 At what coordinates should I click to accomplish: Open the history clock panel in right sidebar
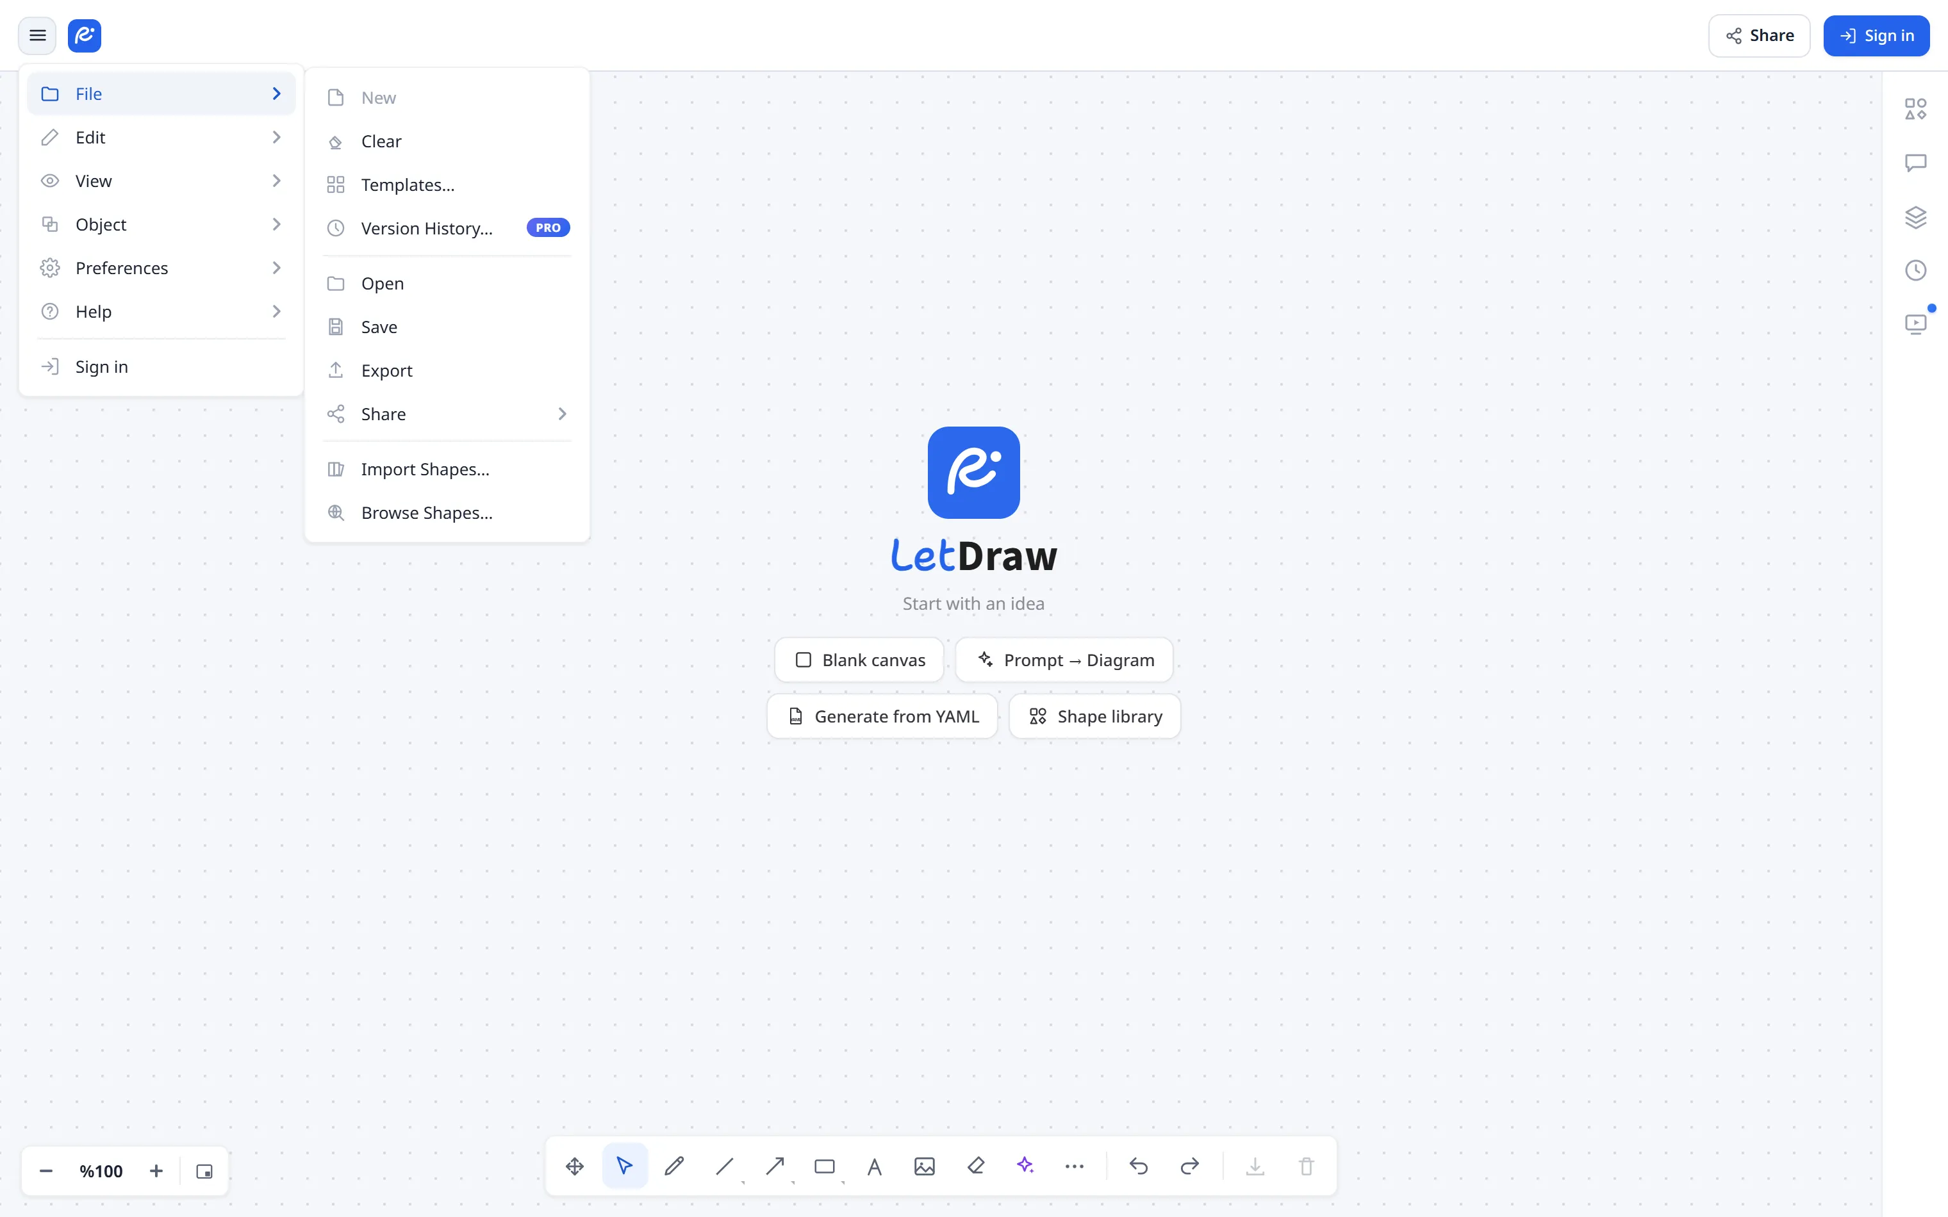(x=1915, y=270)
